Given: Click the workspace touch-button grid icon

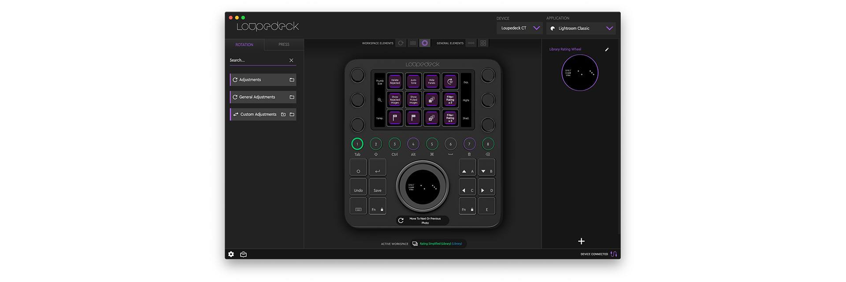Looking at the screenshot, I should [x=413, y=43].
